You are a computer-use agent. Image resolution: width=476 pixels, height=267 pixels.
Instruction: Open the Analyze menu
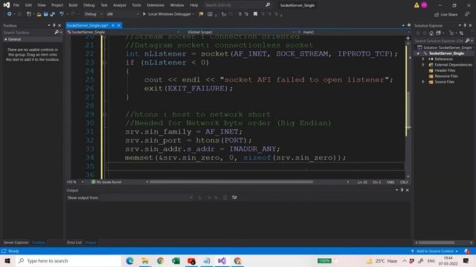pyautogui.click(x=120, y=5)
